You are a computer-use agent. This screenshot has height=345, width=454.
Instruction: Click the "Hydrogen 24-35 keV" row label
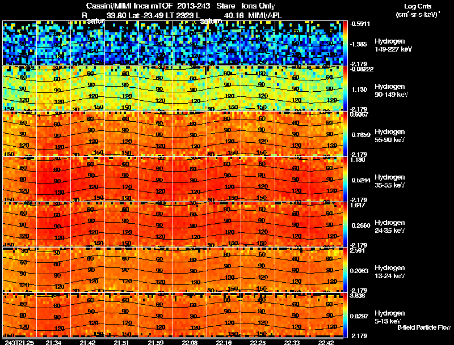point(389,227)
